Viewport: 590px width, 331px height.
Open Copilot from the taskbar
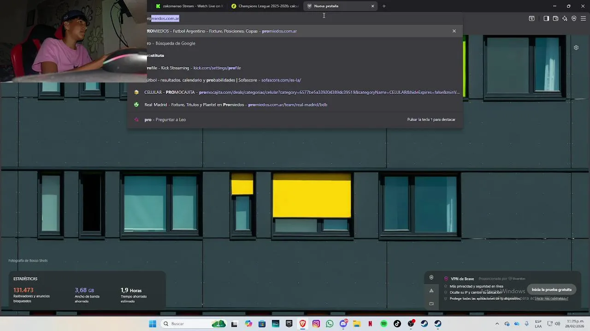point(248,324)
